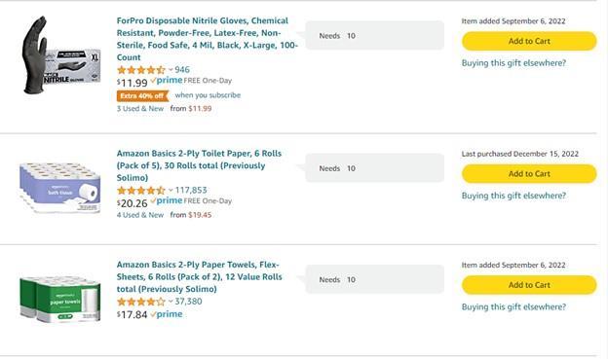Viewport: 608px width, 359px height.
Task: Click 4 Used & New toilet paper offers
Action: 140,215
